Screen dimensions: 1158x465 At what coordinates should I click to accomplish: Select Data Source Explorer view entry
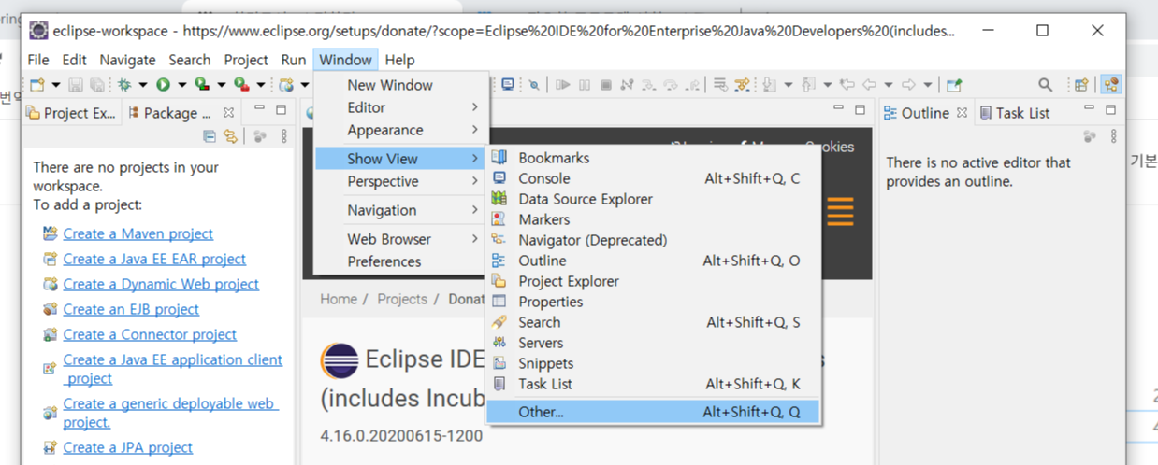click(653, 199)
